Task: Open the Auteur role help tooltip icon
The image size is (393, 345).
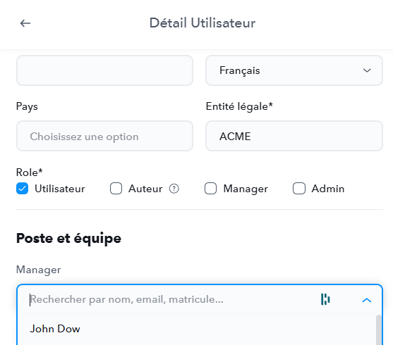Action: click(174, 189)
